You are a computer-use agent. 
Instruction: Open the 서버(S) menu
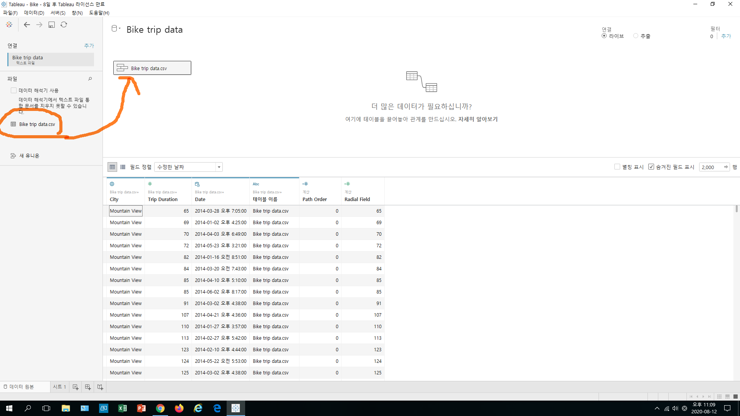point(58,13)
